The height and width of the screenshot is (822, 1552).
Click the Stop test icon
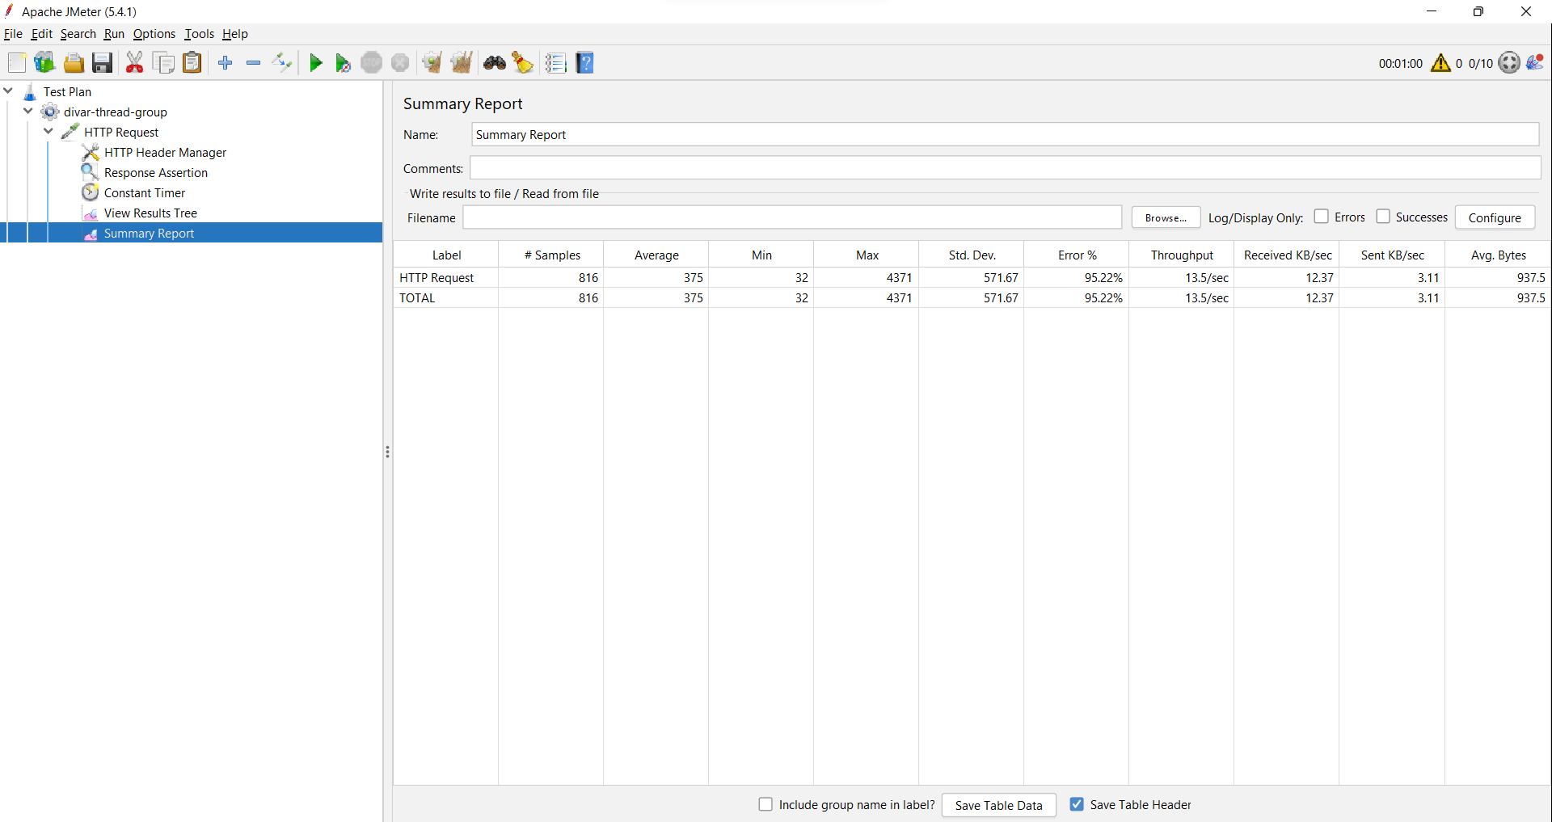pos(371,63)
